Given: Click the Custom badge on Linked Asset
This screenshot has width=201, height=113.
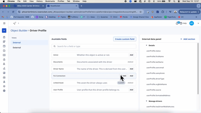Looking at the screenshot, I should 121,83.
